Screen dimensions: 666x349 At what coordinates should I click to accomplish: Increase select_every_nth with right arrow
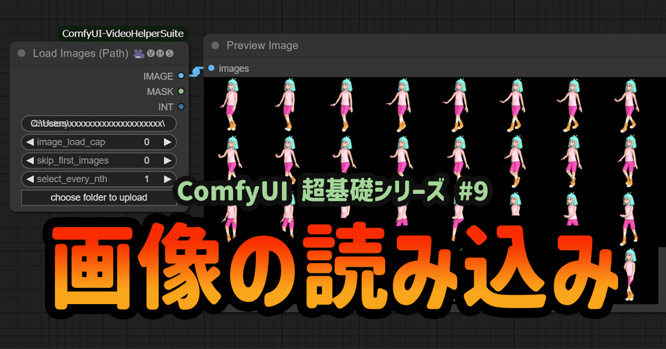(168, 179)
